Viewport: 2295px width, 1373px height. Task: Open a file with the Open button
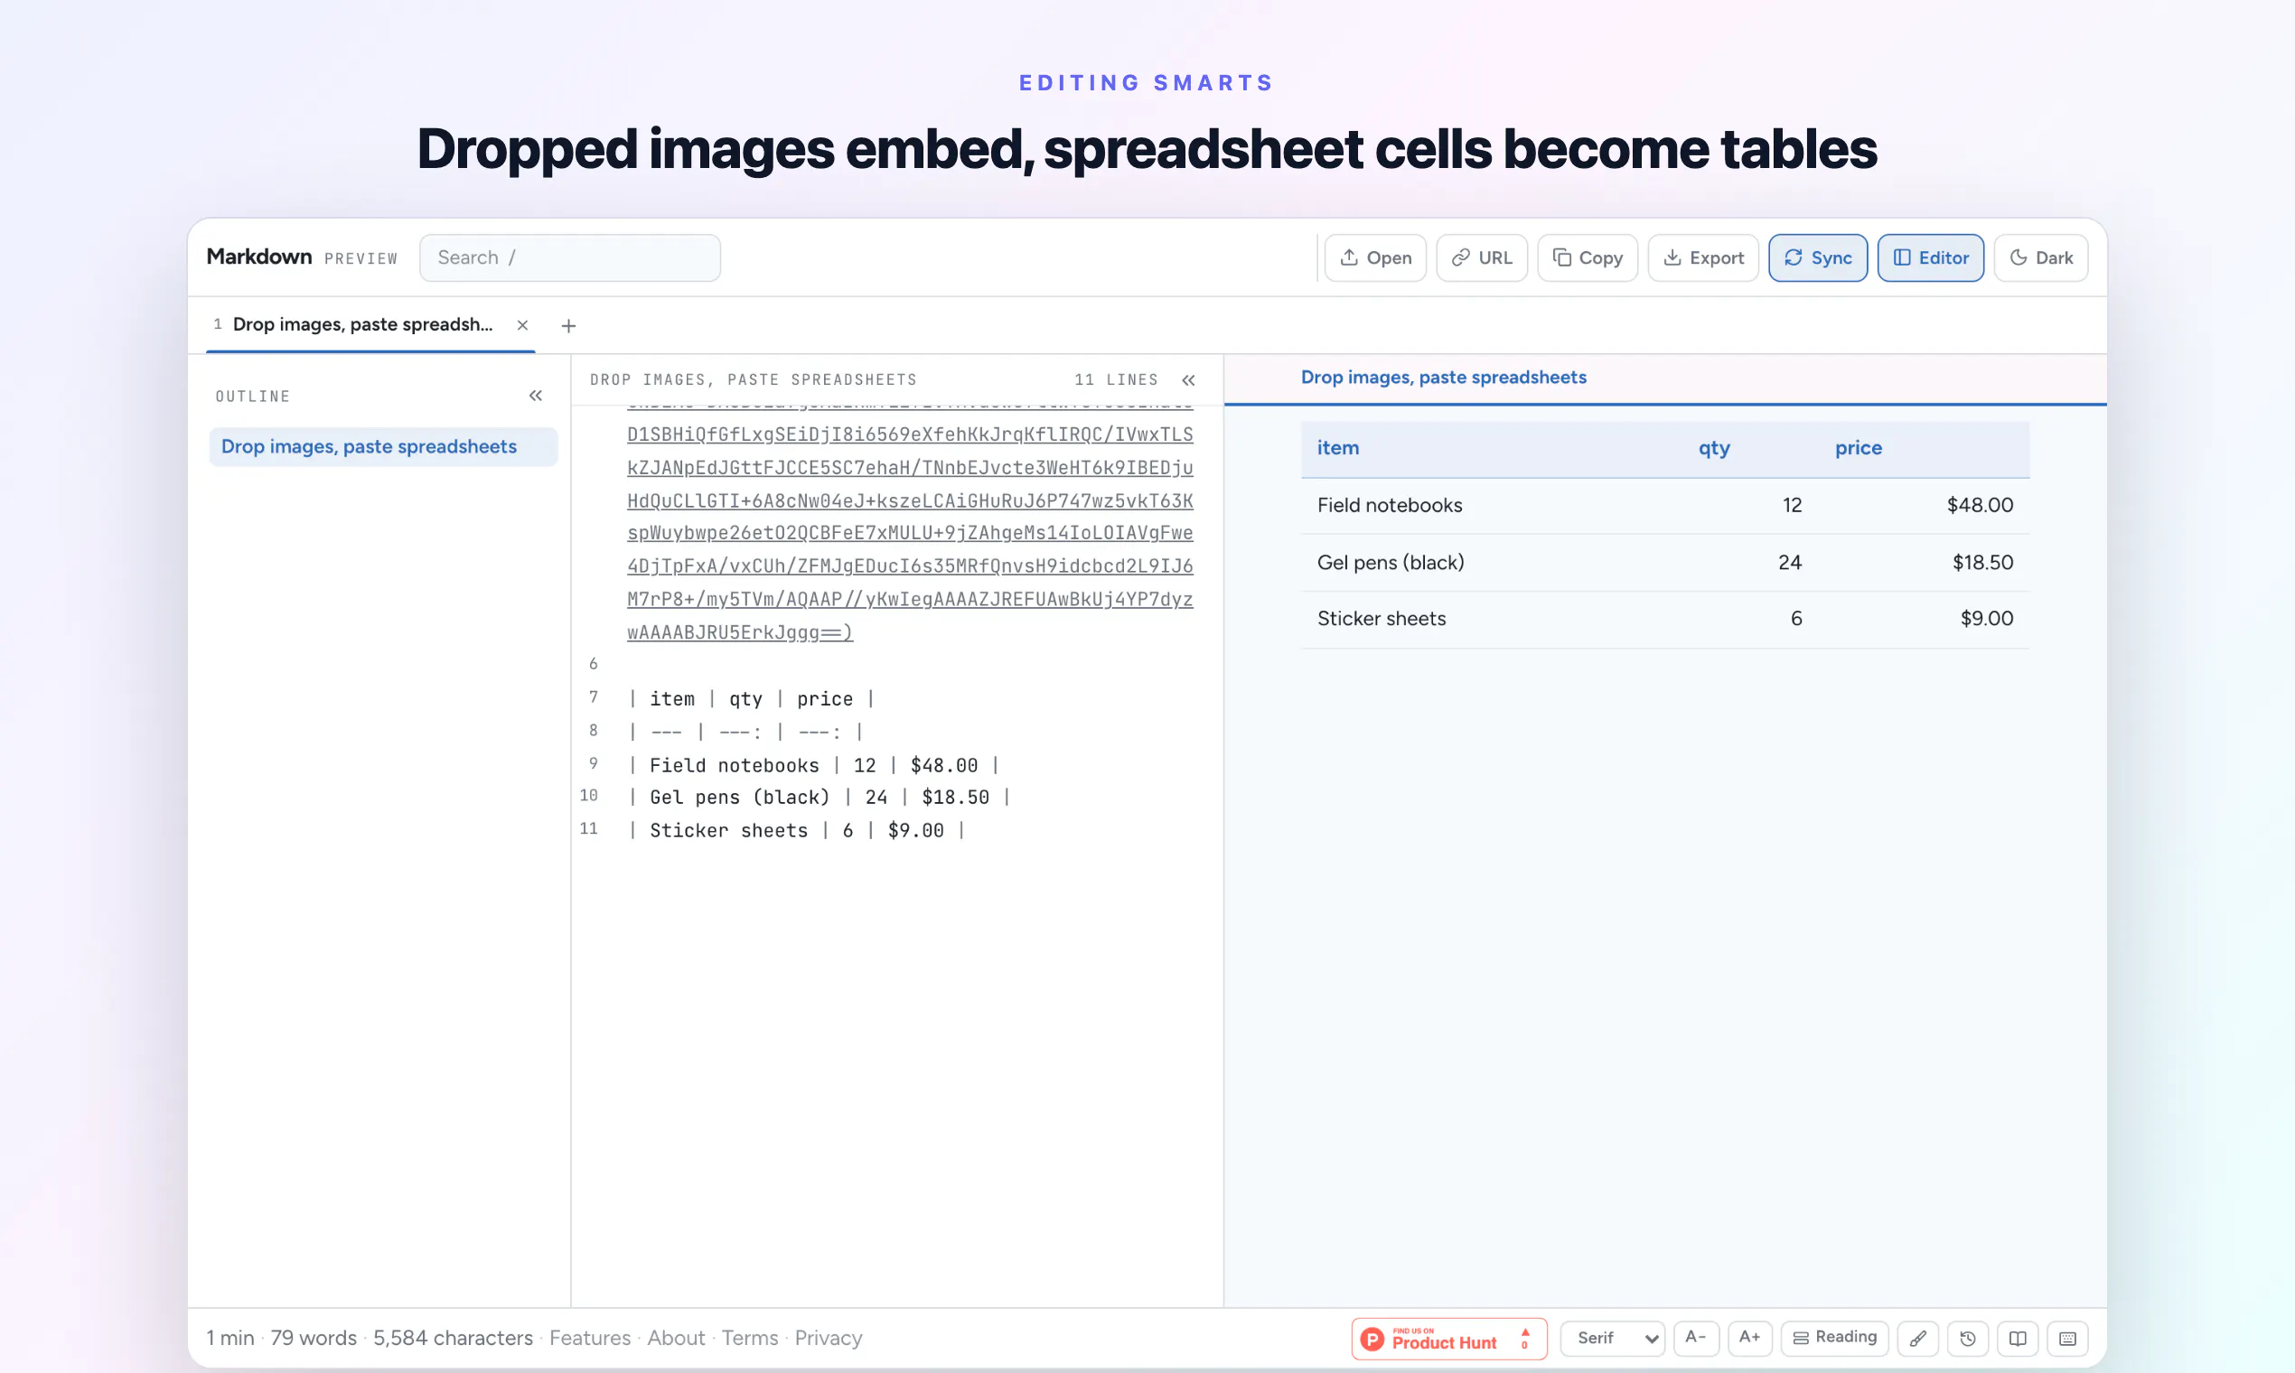tap(1375, 258)
